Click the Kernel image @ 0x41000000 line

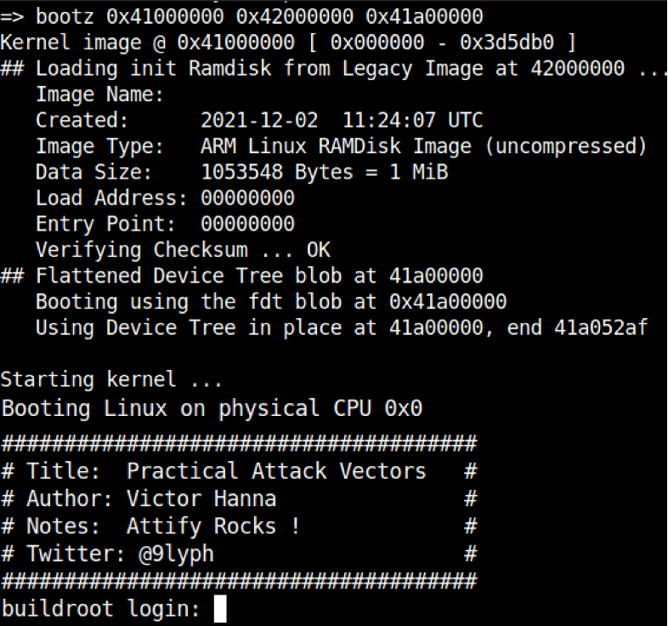click(288, 43)
